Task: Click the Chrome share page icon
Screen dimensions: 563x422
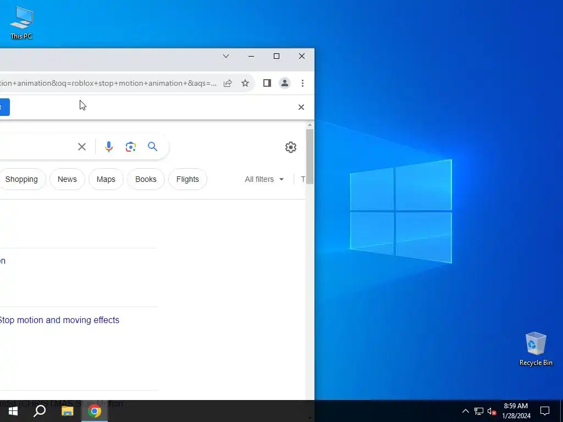Action: coord(228,84)
